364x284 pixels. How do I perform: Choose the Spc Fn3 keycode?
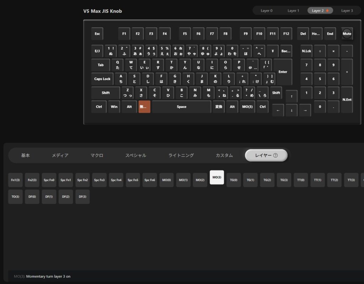click(x=99, y=180)
